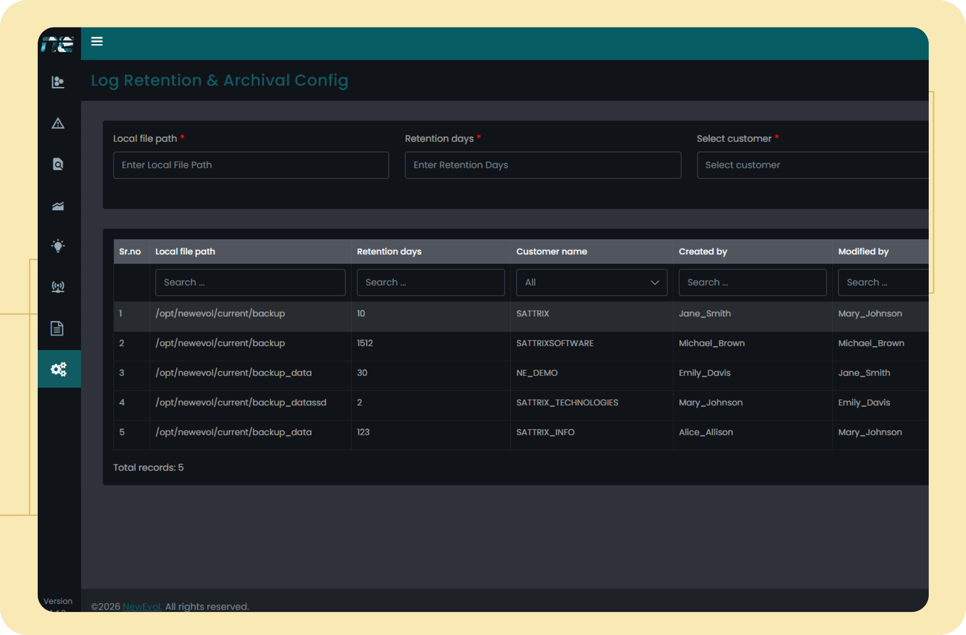Screen dimensions: 966x635
Task: Open the broadcast signal sidebar icon
Action: (x=58, y=287)
